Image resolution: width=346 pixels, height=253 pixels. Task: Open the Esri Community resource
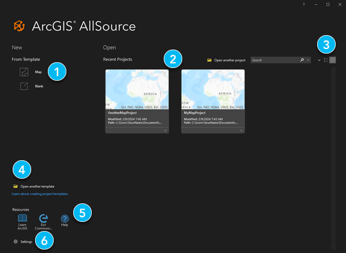tap(43, 218)
